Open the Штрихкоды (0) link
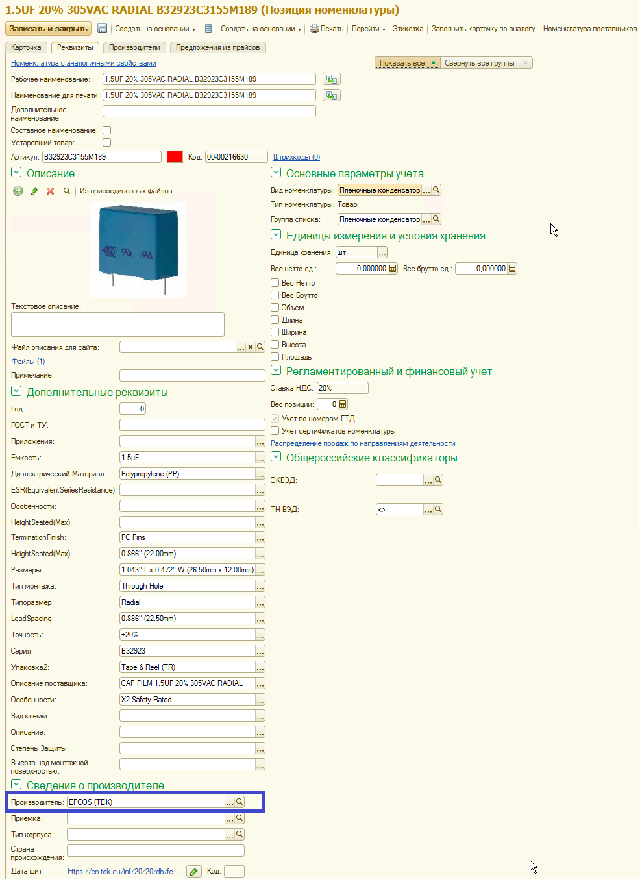 (x=296, y=157)
